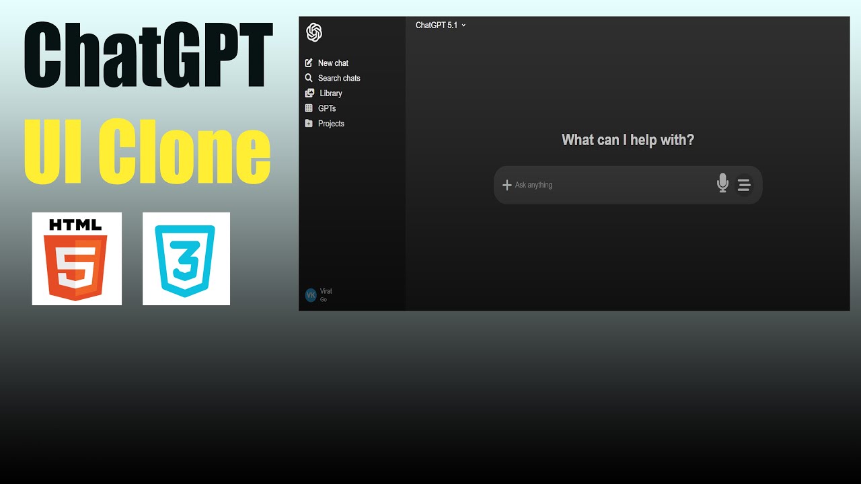Open GPTs in the sidebar
861x484 pixels.
(327, 108)
